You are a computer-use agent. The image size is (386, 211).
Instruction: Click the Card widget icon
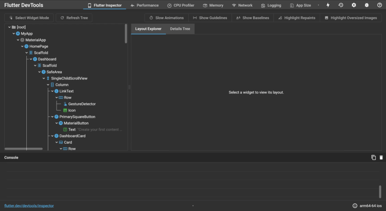pyautogui.click(x=61, y=142)
